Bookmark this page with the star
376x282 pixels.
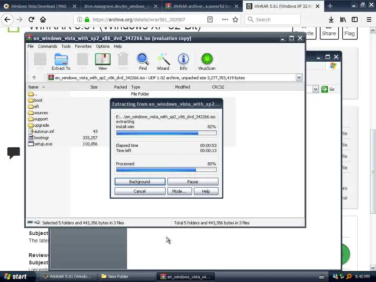235,19
